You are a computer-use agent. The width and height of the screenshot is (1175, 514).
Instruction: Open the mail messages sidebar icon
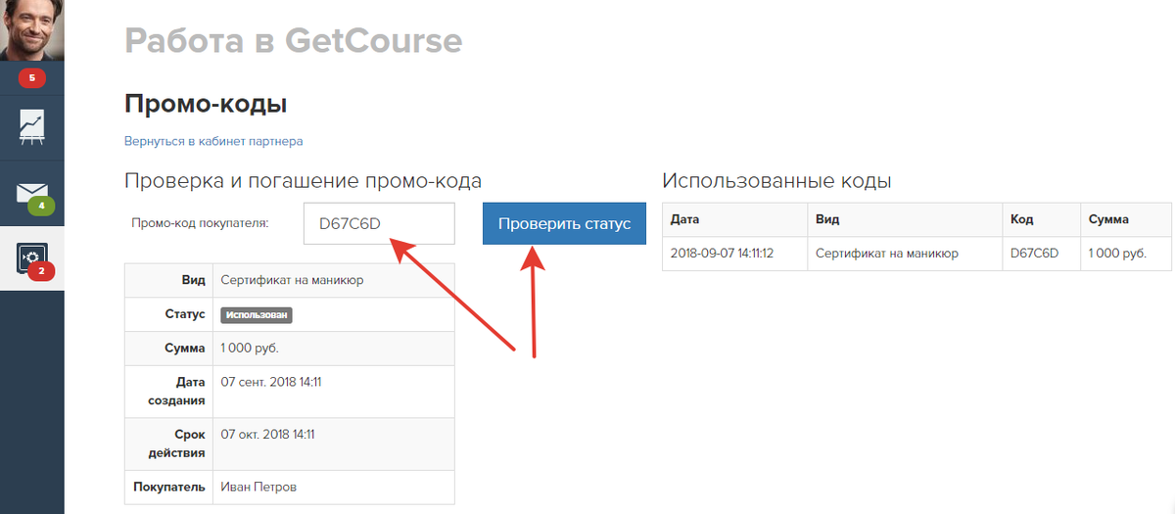click(x=31, y=193)
